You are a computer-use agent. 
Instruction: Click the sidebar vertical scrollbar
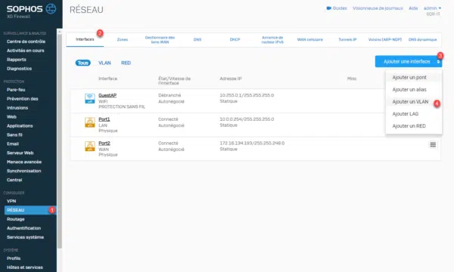(x=59, y=141)
